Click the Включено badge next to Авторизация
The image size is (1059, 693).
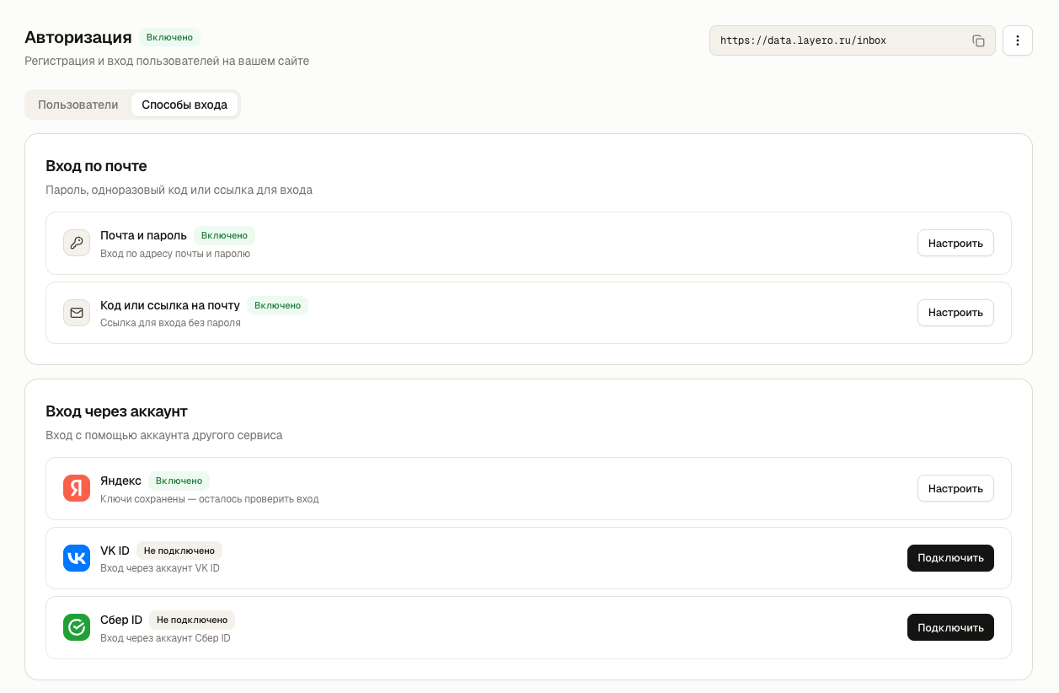[x=169, y=37]
